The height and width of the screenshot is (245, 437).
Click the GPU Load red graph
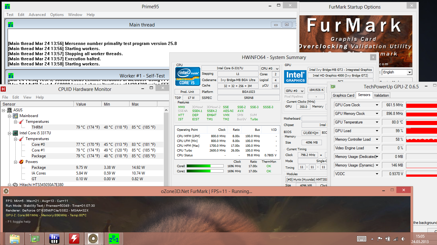[x=421, y=131]
